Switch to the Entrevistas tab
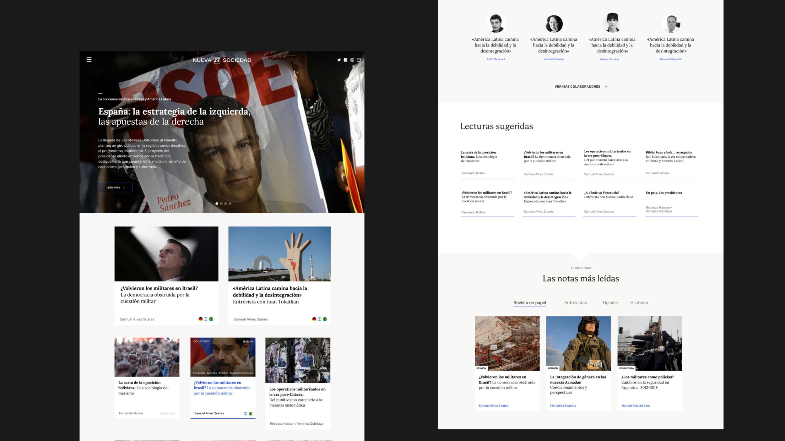 click(x=575, y=302)
